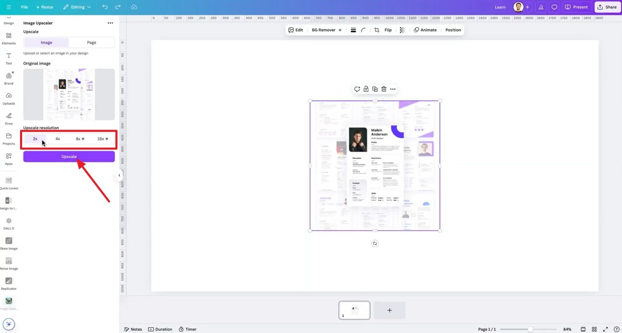Expand the Editing mode dropdown
Image resolution: width=622 pixels, height=333 pixels.
pos(77,7)
